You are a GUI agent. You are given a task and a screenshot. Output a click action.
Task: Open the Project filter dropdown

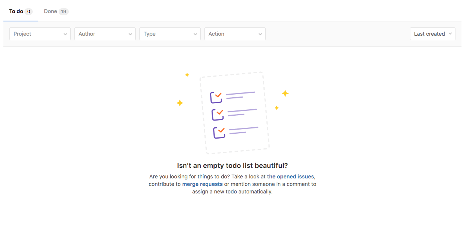[40, 34]
